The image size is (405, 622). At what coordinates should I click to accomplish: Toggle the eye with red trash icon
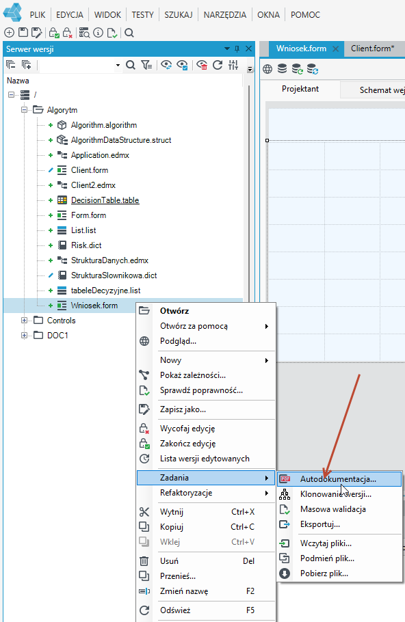click(x=202, y=65)
